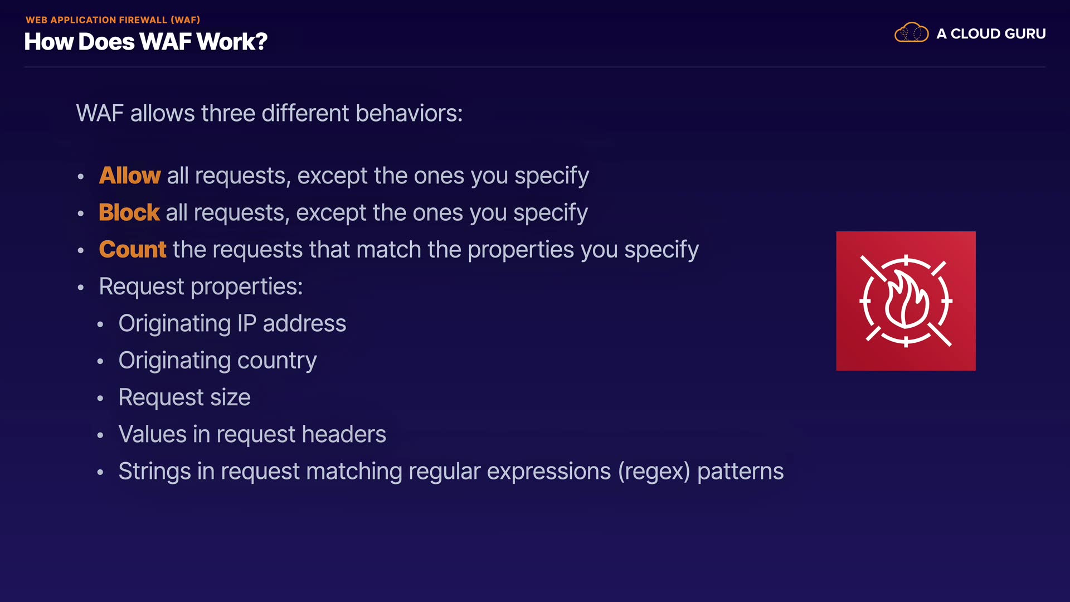Image resolution: width=1070 pixels, height=602 pixels.
Task: Click the bullet dot before "Request size"
Action: point(100,399)
